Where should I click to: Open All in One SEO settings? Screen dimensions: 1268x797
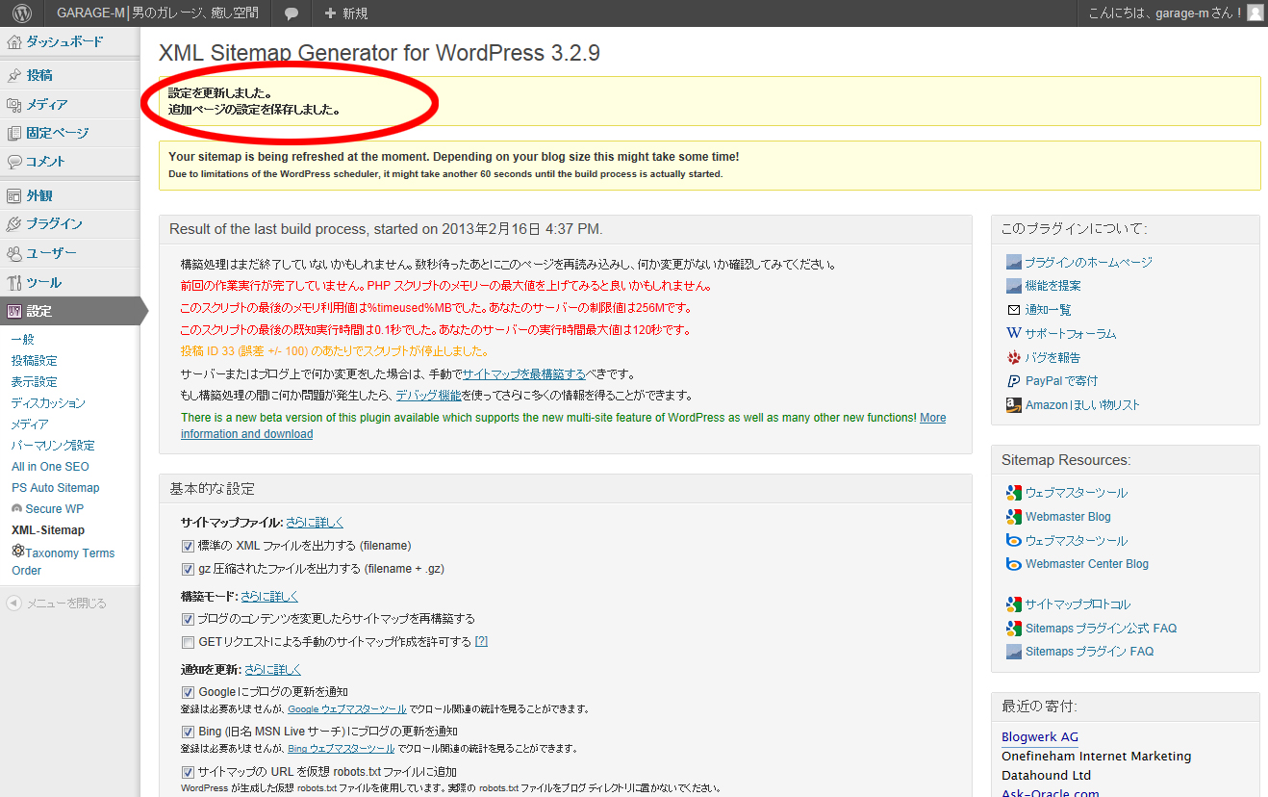click(50, 467)
